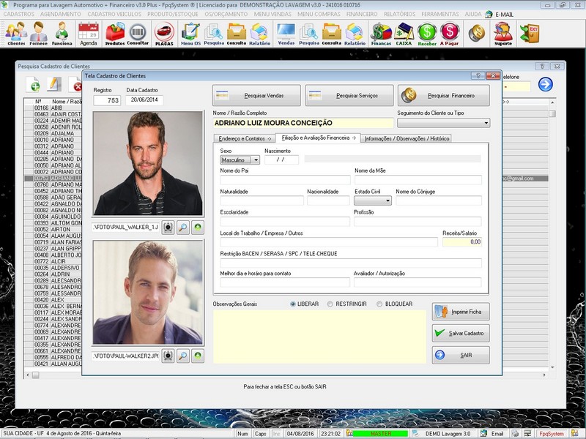Click blue arrow button in Pesquisa window

(x=545, y=84)
